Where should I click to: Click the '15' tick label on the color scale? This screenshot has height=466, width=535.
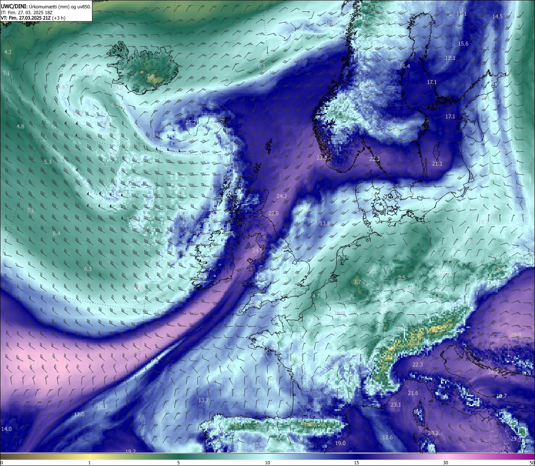pos(357,463)
